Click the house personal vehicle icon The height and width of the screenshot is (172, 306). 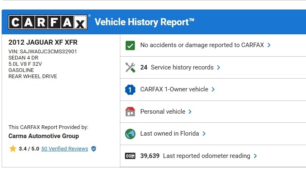point(130,112)
